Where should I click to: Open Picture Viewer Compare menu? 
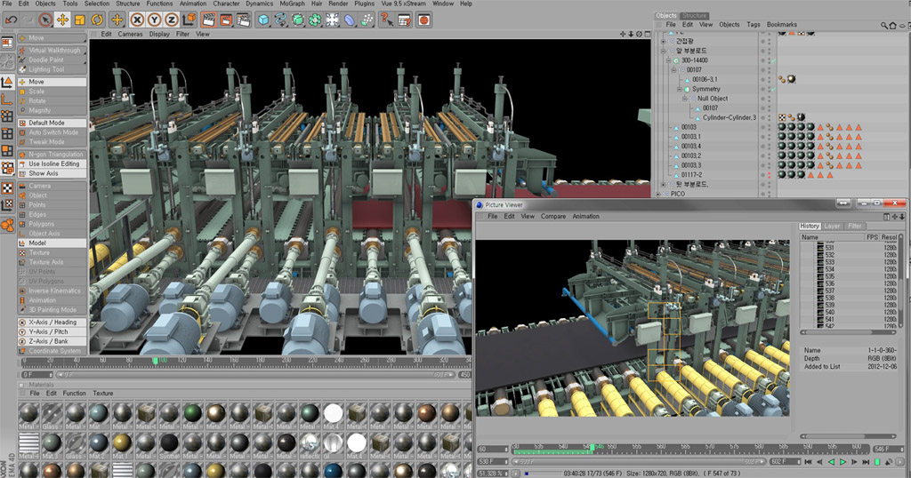553,217
